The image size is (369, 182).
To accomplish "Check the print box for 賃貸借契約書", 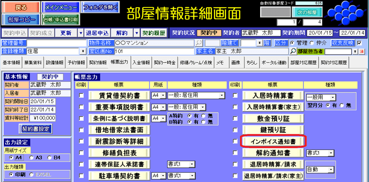I will coord(81,96).
